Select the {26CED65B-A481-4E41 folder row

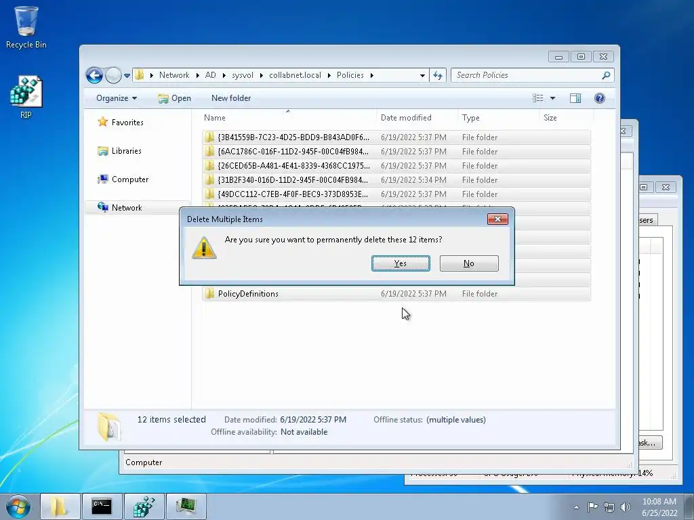(396, 165)
